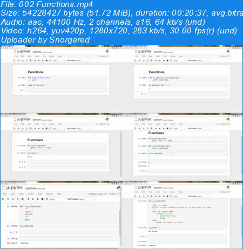243x249 pixels.
Task: Open the File menu in 'Notebook saved' thumbnail
Action: (x=5, y=194)
